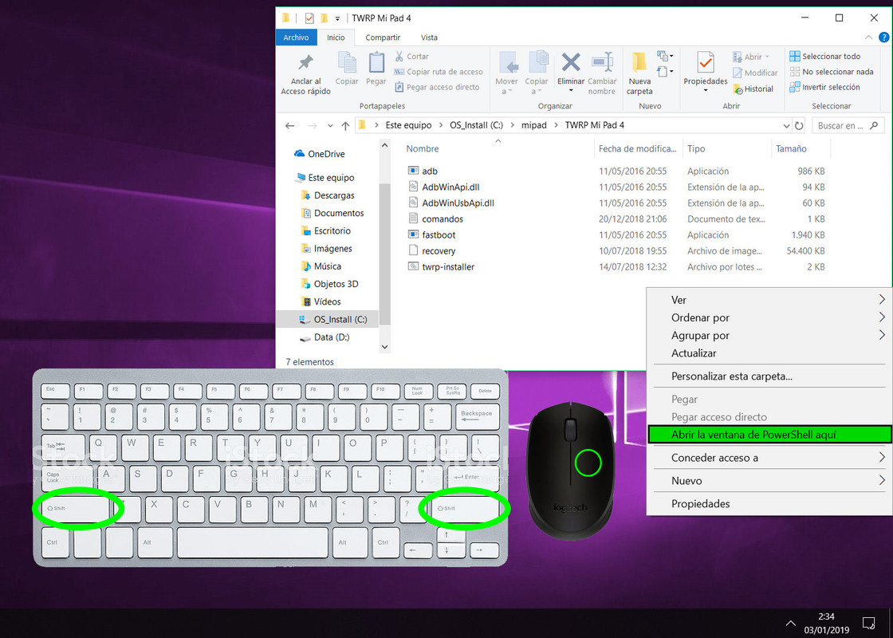The width and height of the screenshot is (893, 638).
Task: Click the Refresh address bar button
Action: [x=799, y=126]
